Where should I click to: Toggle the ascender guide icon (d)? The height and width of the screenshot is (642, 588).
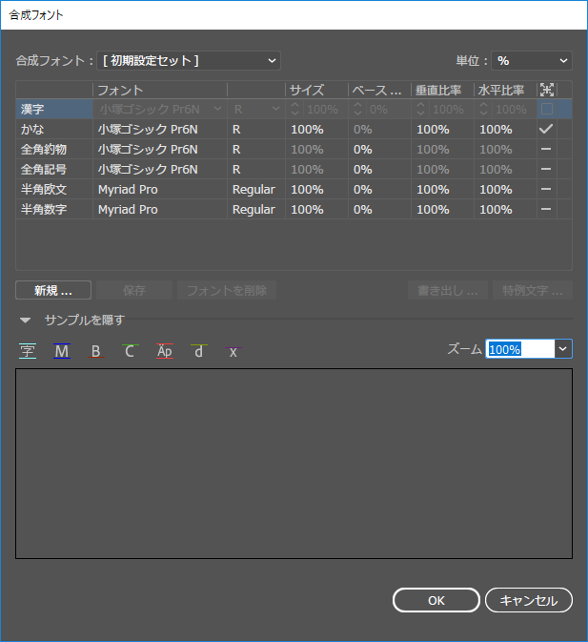199,351
